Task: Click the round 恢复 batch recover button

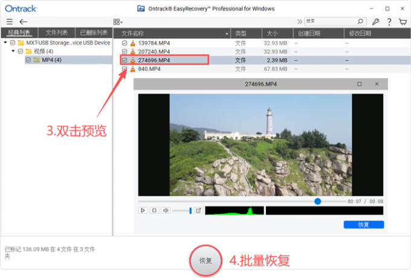Action: point(205,260)
